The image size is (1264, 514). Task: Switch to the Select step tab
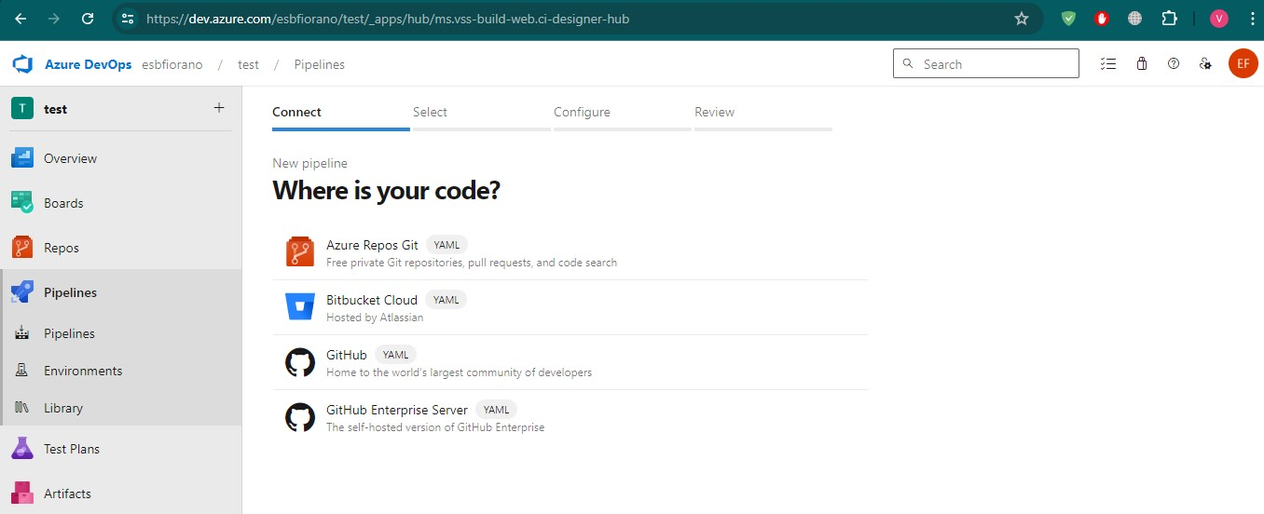coord(430,112)
